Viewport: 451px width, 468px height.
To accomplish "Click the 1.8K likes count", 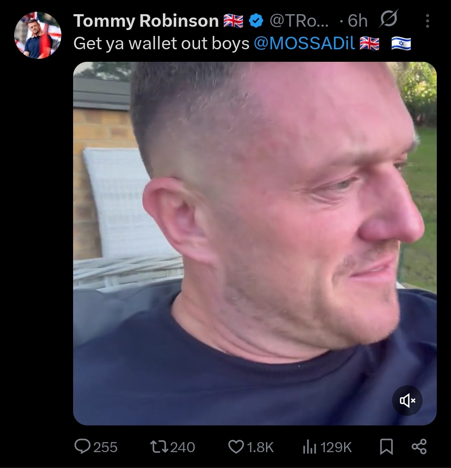I will point(260,447).
